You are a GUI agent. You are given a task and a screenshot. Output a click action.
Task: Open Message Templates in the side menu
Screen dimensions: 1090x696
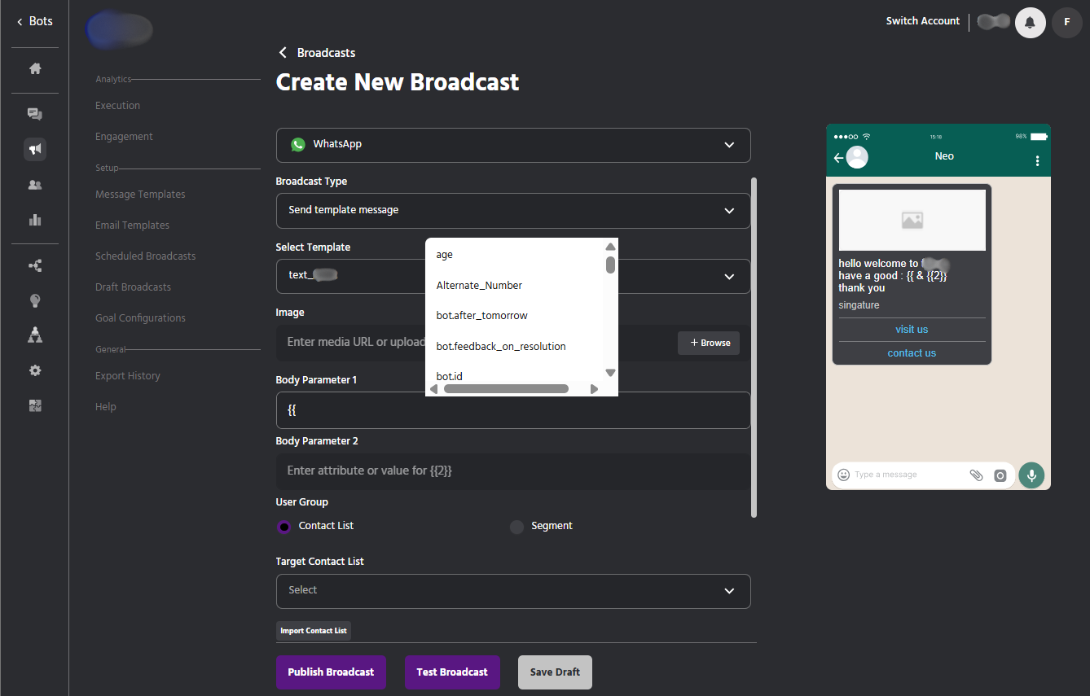(140, 195)
